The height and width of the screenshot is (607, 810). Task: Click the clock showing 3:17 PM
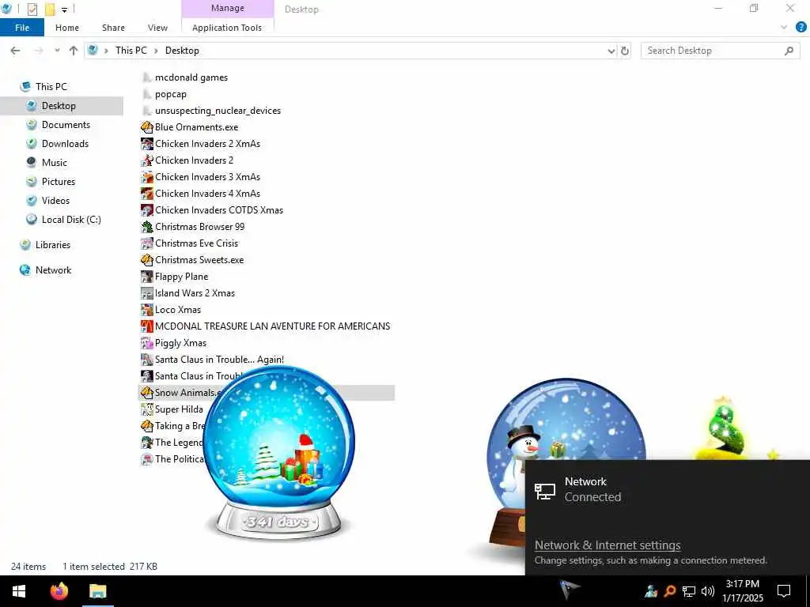coord(742,584)
